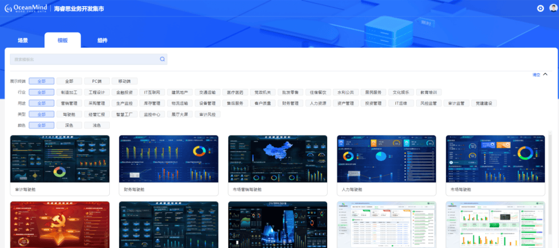Choose the 金融投资 industry filter
559x248 pixels.
tap(124, 92)
